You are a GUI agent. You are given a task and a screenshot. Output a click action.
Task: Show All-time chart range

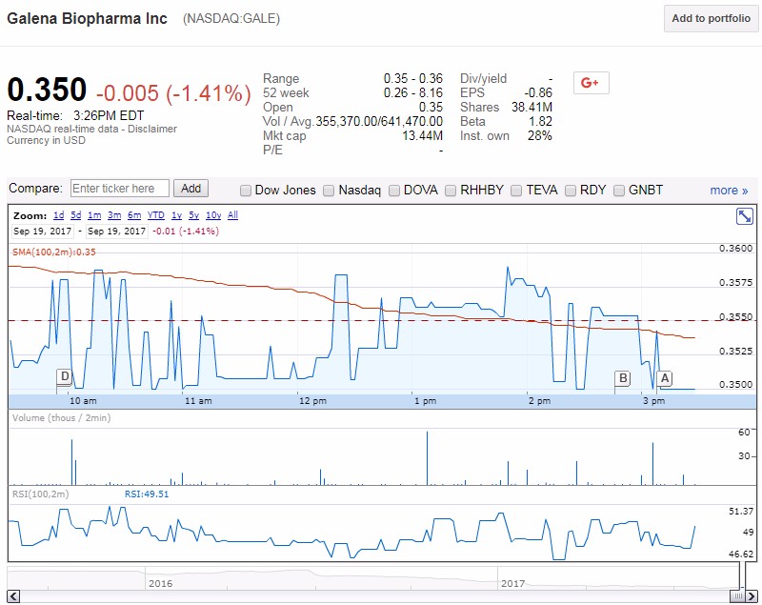tap(232, 215)
